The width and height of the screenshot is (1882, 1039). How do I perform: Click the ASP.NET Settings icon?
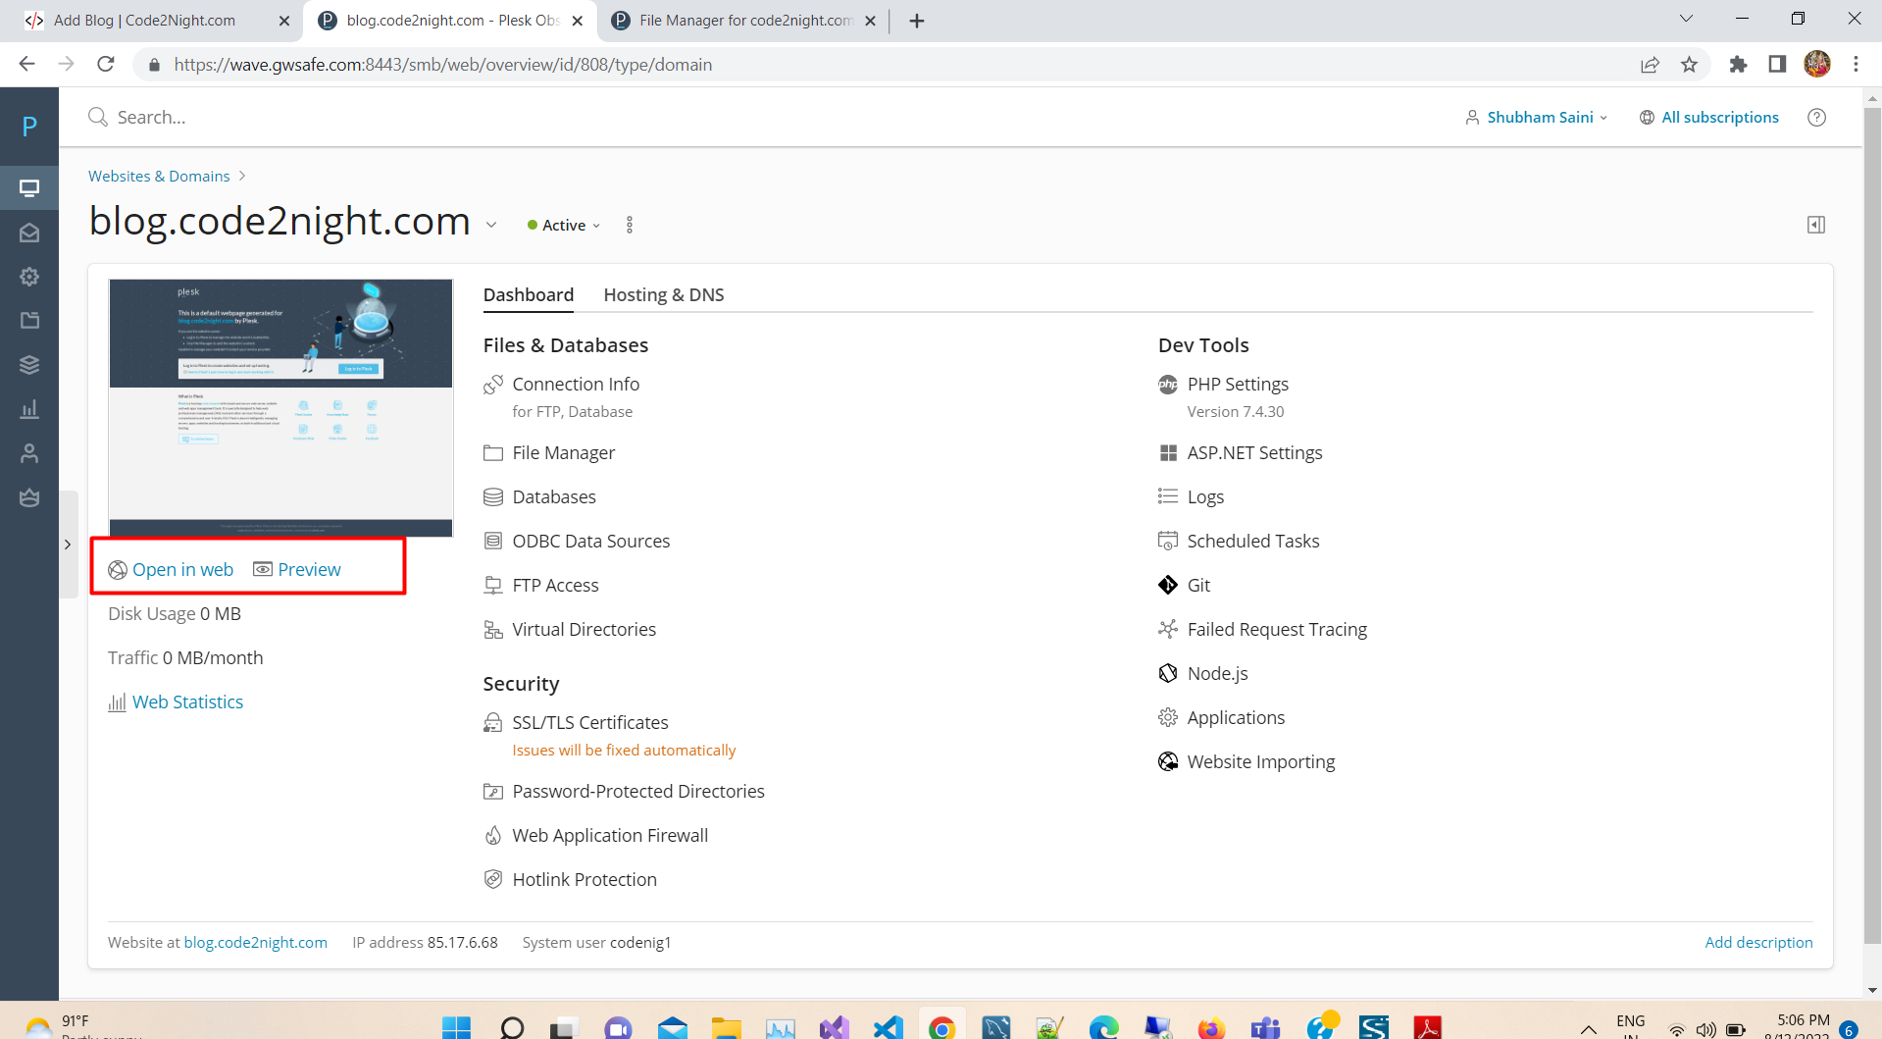click(x=1168, y=453)
